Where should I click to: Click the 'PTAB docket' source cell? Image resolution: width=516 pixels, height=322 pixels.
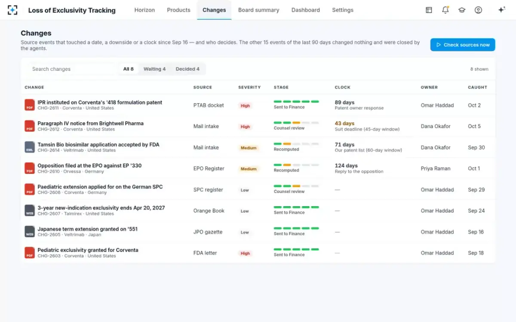point(209,106)
